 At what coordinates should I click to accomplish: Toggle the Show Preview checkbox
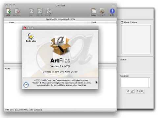[122, 22]
